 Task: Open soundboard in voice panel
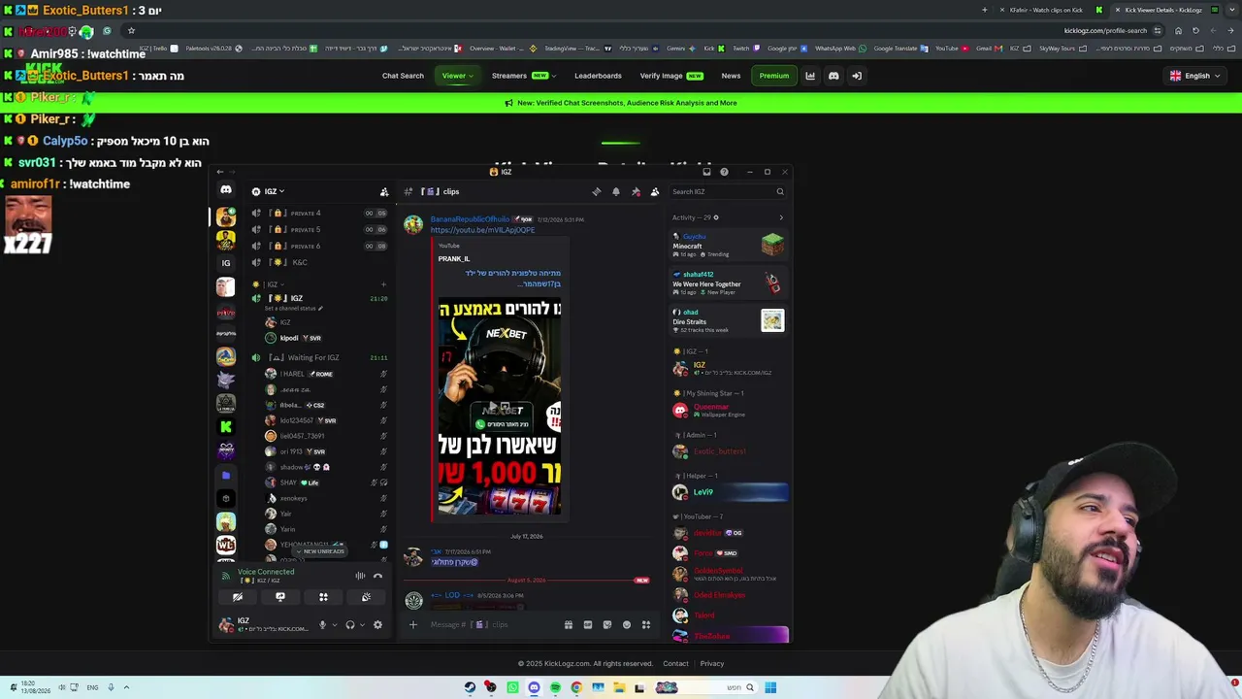[x=366, y=597]
